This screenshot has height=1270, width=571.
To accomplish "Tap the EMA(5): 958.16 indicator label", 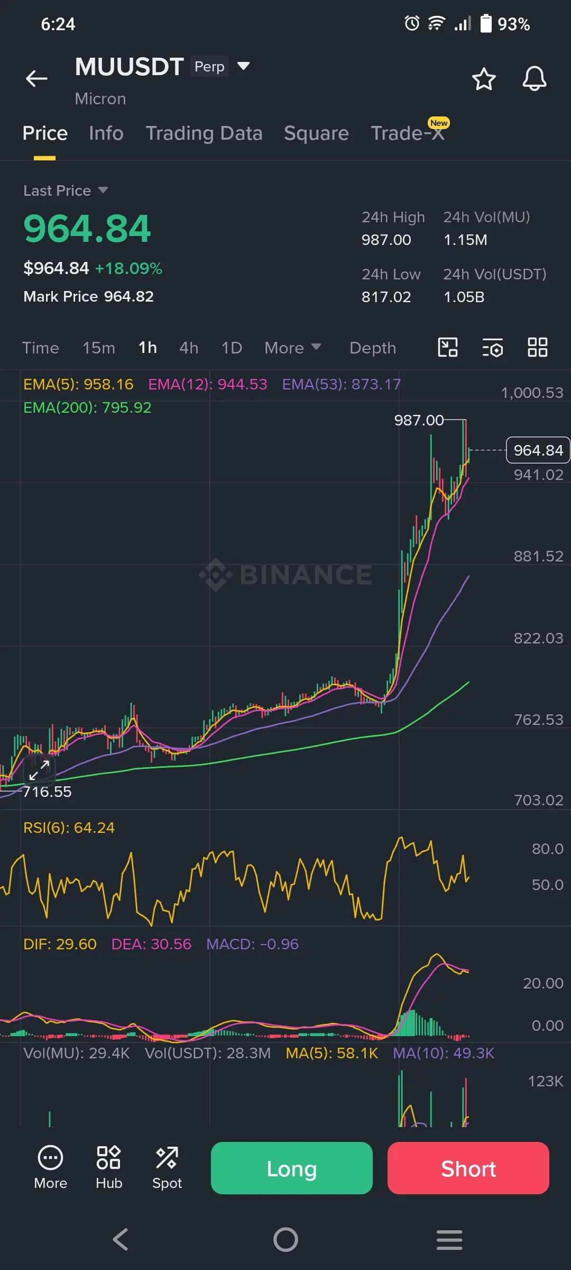I will pos(78,384).
